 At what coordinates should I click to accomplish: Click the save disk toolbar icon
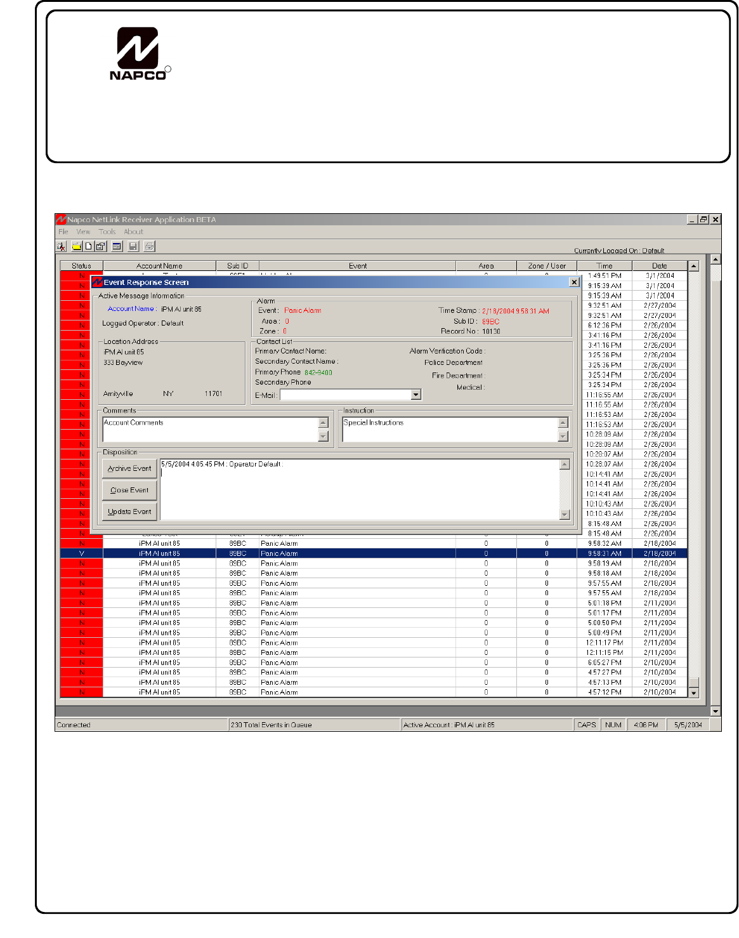click(133, 246)
